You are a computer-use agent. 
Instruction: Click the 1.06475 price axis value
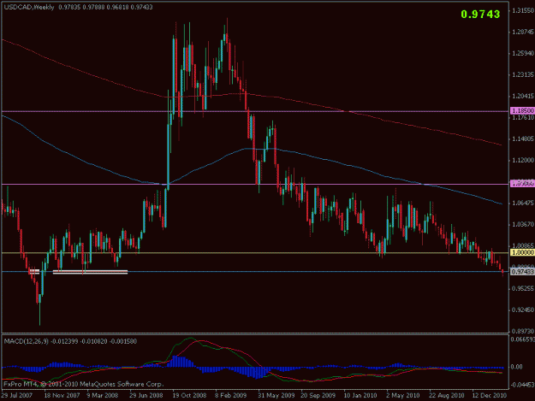click(523, 203)
